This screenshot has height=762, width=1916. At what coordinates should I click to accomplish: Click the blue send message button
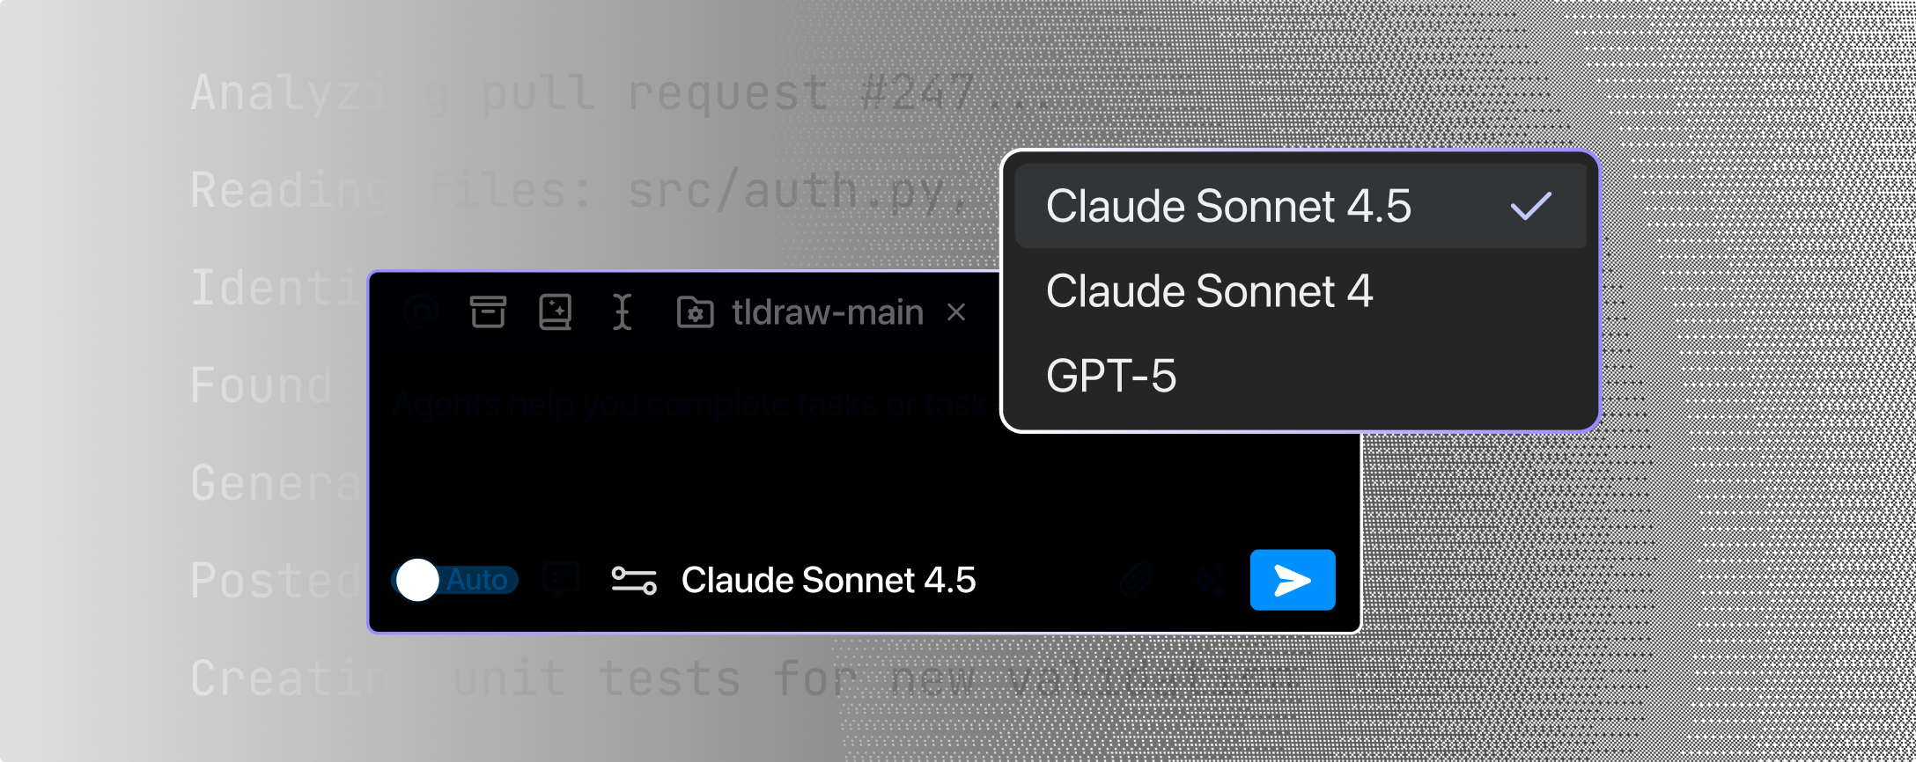point(1292,580)
